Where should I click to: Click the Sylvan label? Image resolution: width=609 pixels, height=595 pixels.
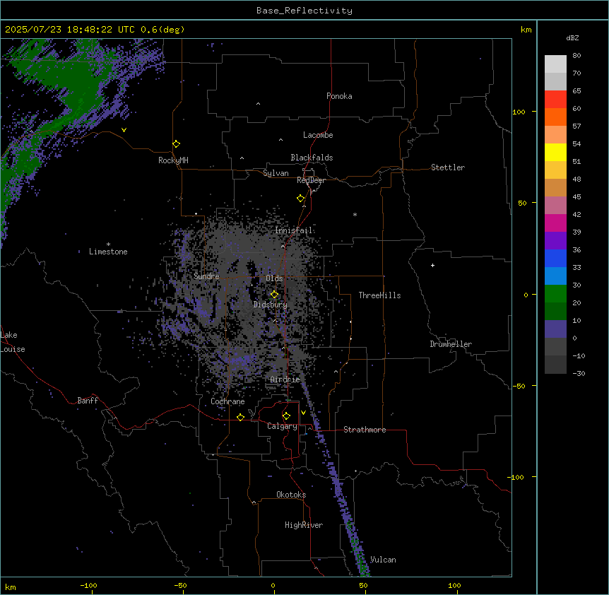(276, 173)
